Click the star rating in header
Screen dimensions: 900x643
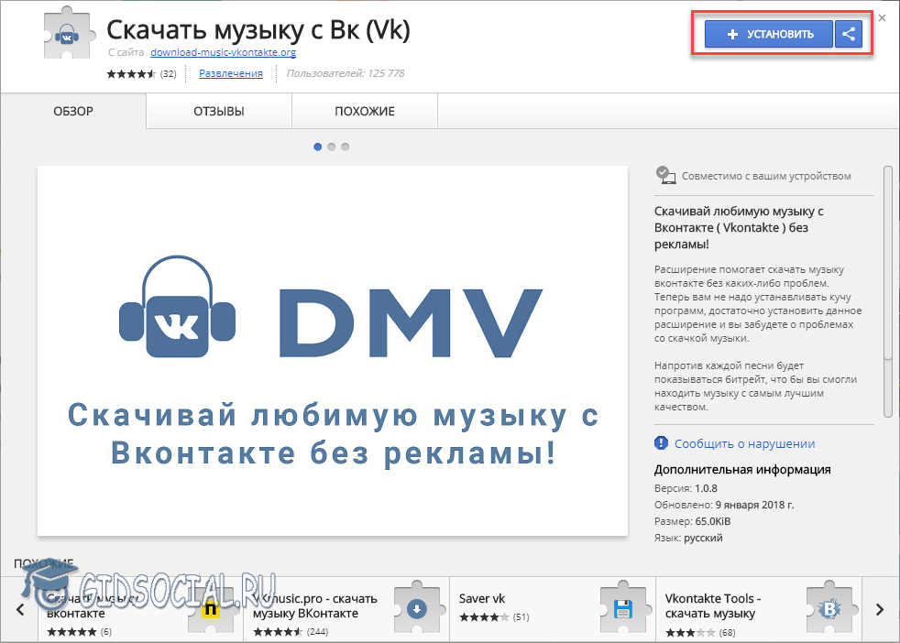click(x=131, y=74)
